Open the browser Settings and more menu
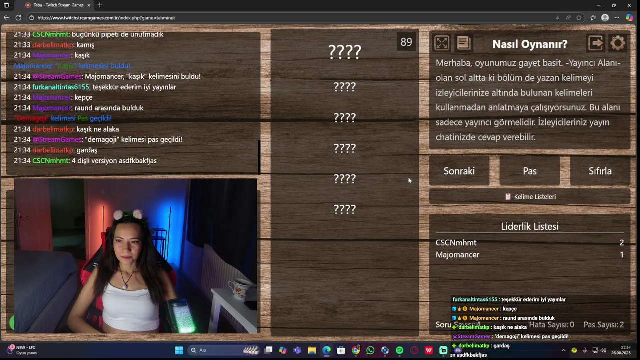Viewport: 640px width, 360px height. (x=617, y=18)
